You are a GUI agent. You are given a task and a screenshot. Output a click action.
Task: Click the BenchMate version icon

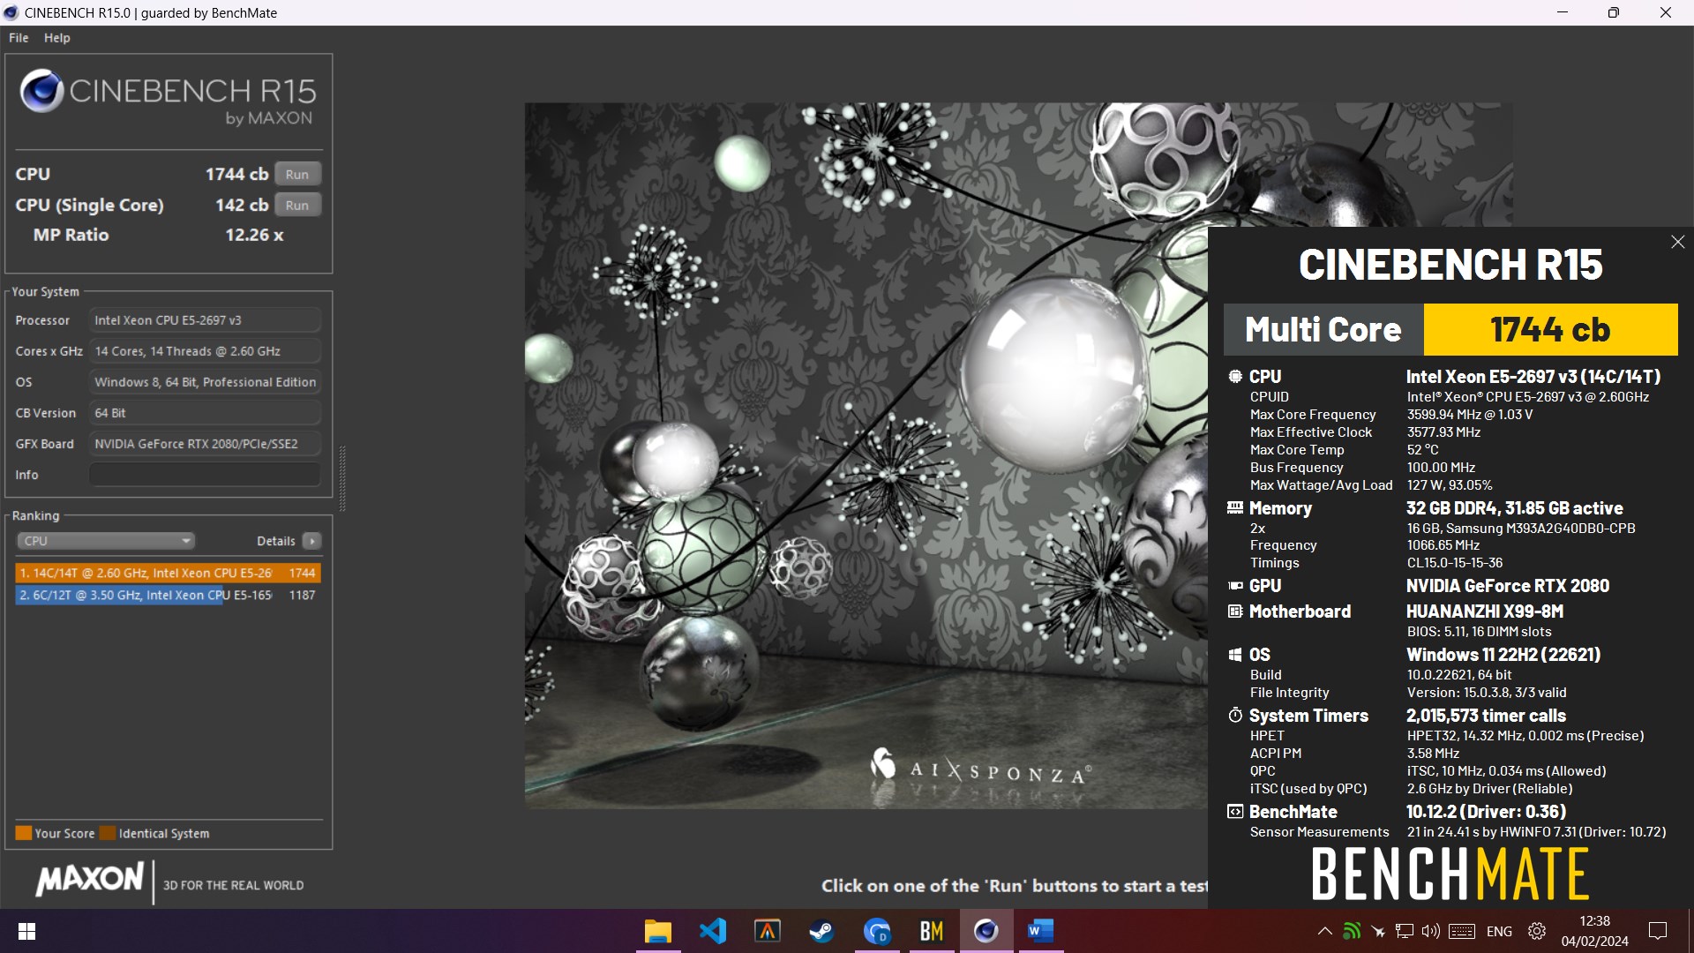[x=1235, y=812]
